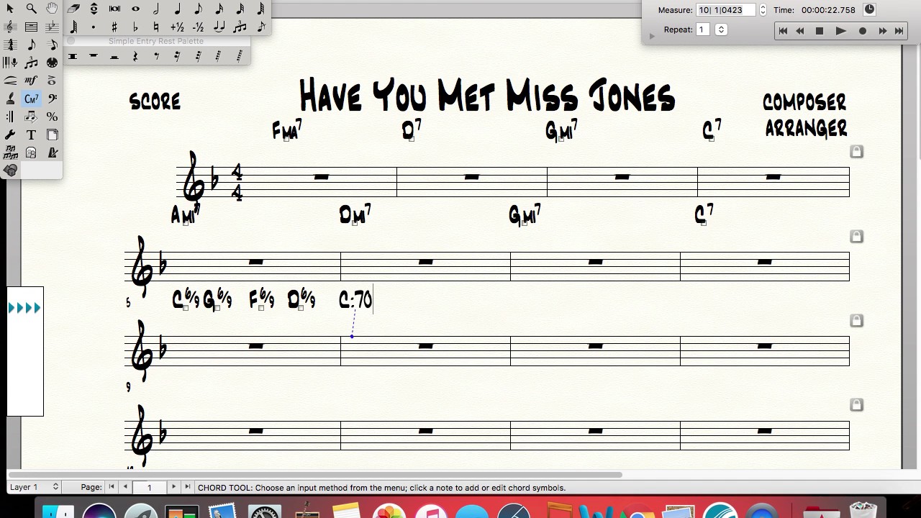This screenshot has width=921, height=518.
Task: Go to next page using arrow
Action: (x=173, y=487)
